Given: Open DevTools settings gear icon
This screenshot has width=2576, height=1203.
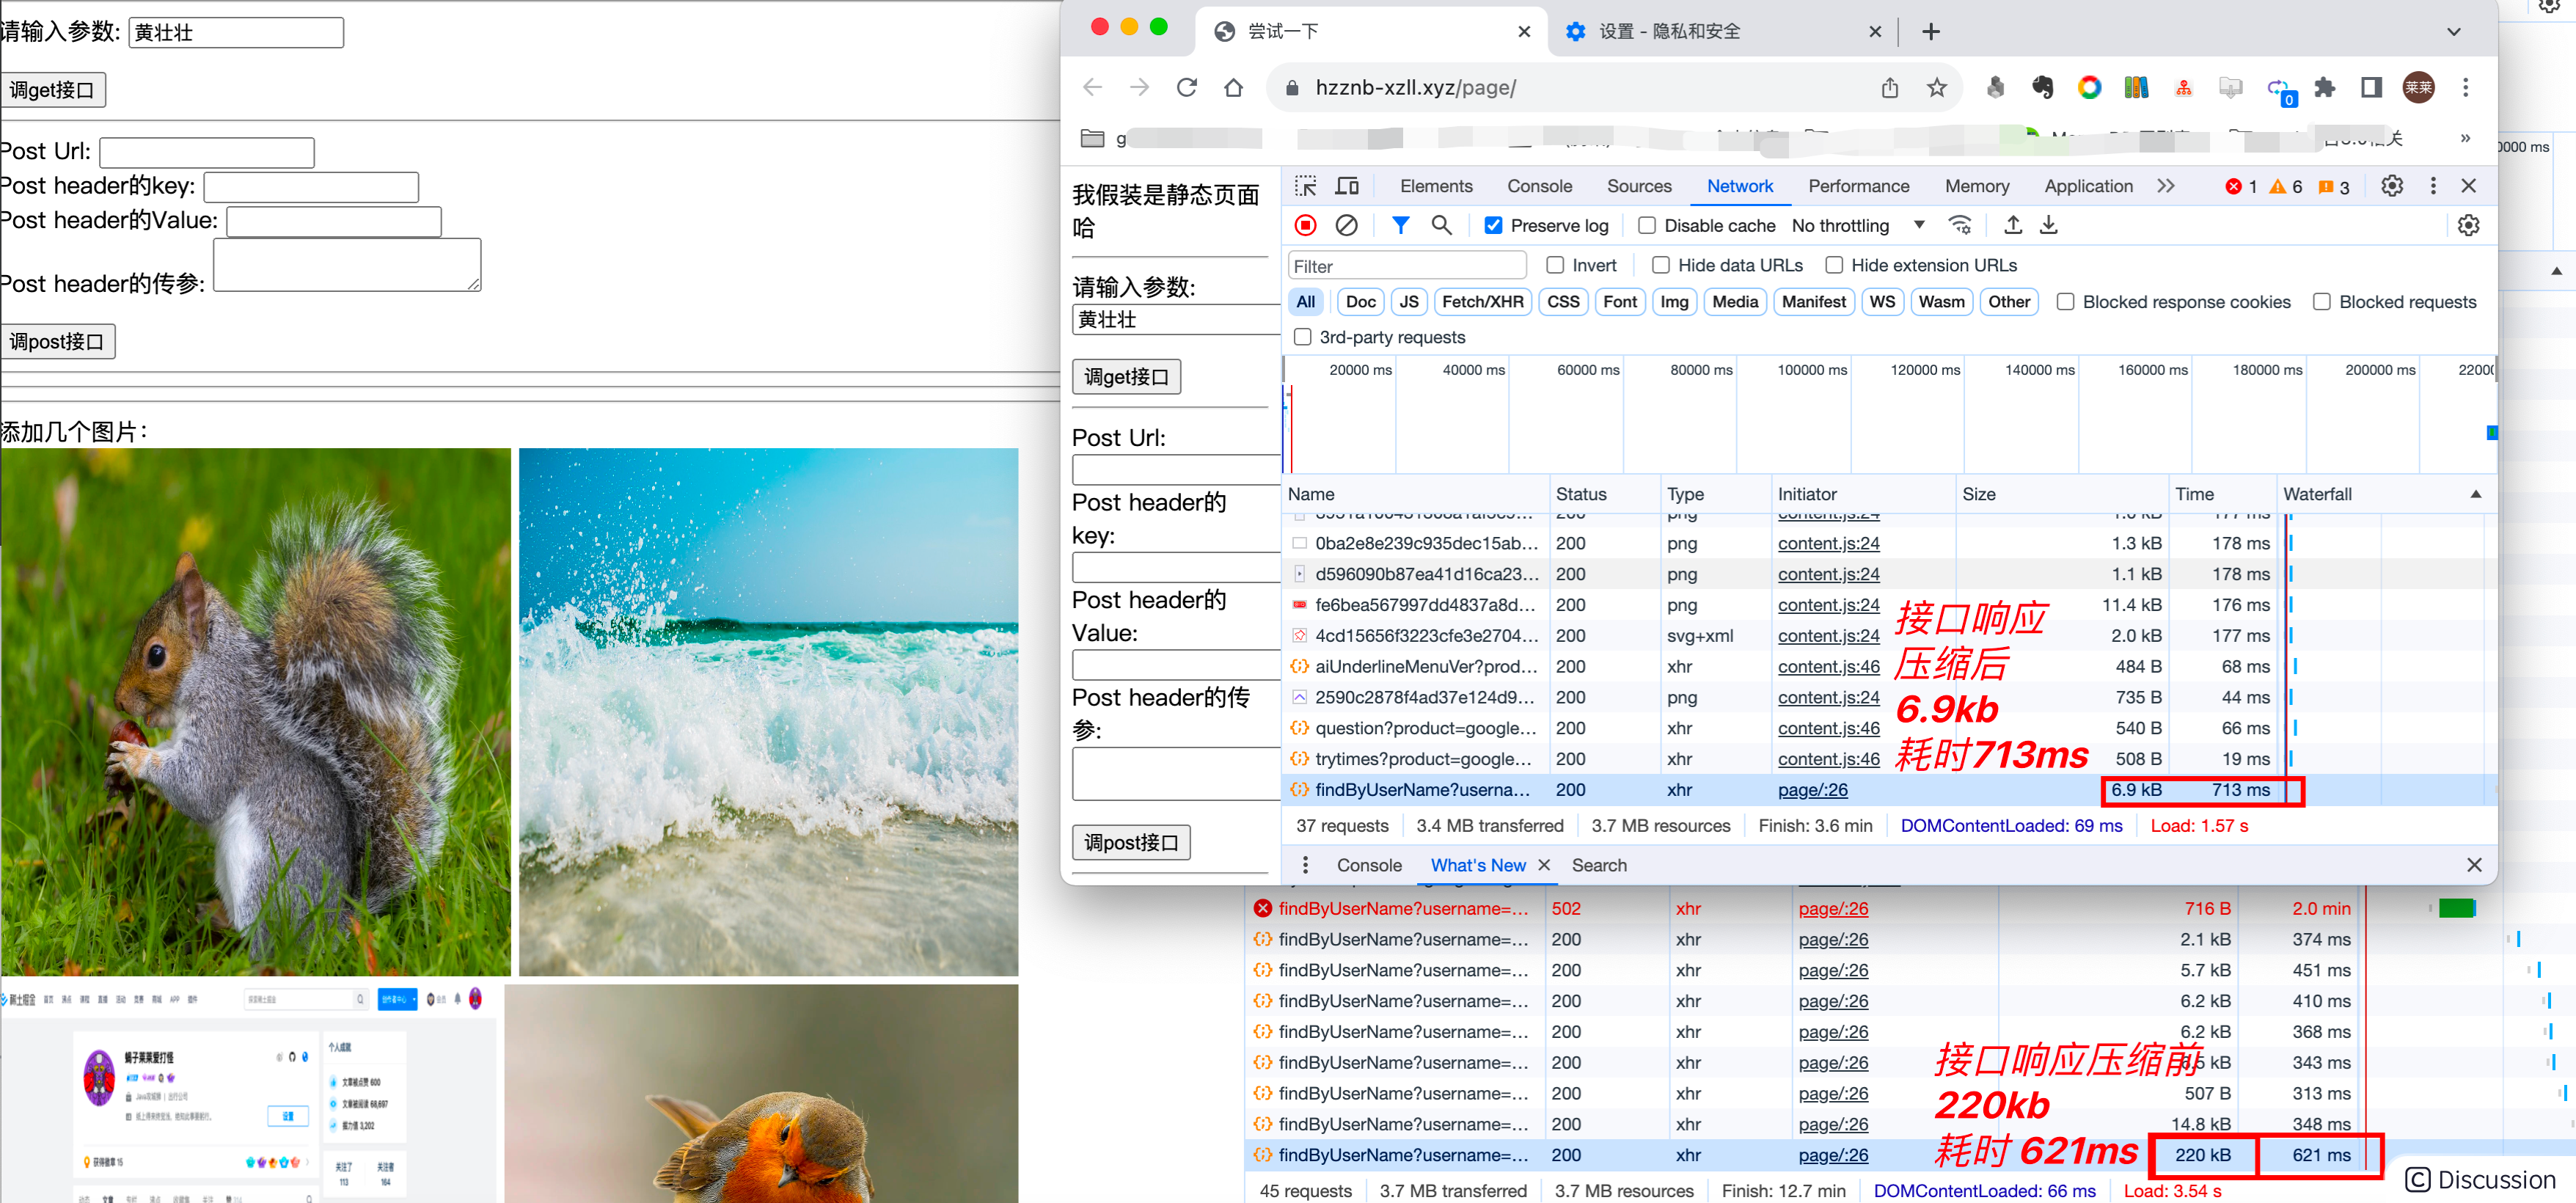Looking at the screenshot, I should point(2391,186).
